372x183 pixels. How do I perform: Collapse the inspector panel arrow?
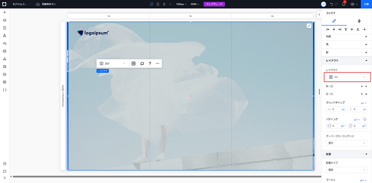point(319,14)
